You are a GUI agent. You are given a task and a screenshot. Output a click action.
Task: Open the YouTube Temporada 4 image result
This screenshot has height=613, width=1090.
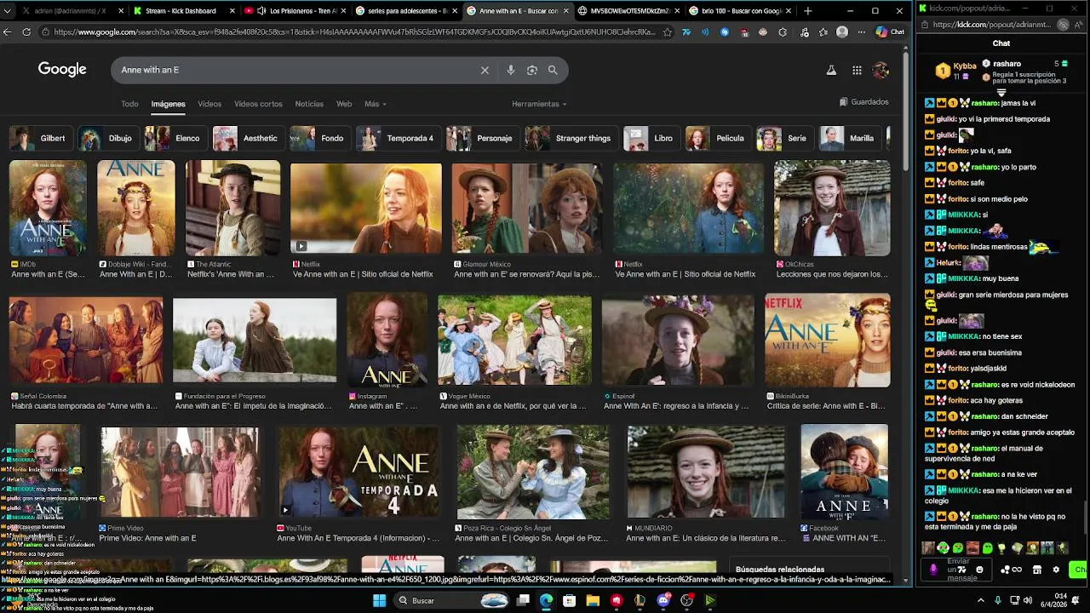click(359, 471)
